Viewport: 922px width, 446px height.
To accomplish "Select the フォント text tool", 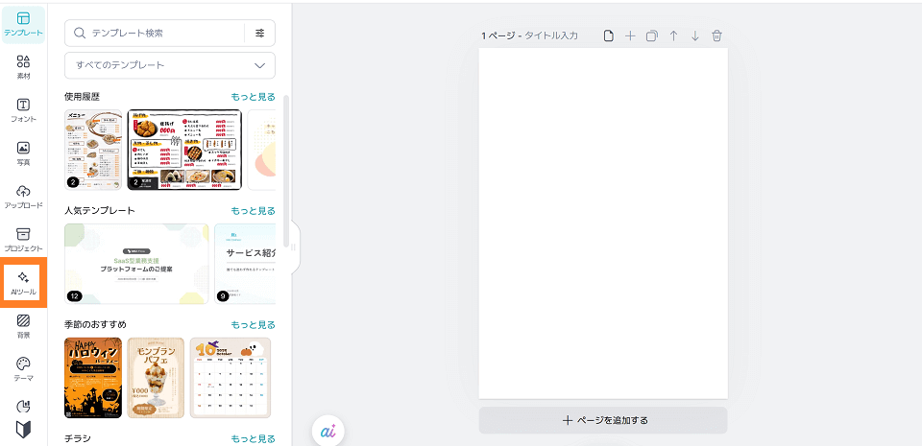I will pyautogui.click(x=23, y=109).
